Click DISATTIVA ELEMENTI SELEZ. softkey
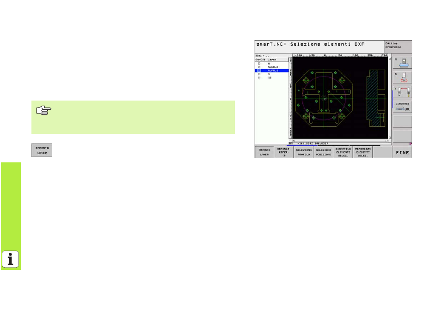The image size is (441, 310). pyautogui.click(x=343, y=152)
